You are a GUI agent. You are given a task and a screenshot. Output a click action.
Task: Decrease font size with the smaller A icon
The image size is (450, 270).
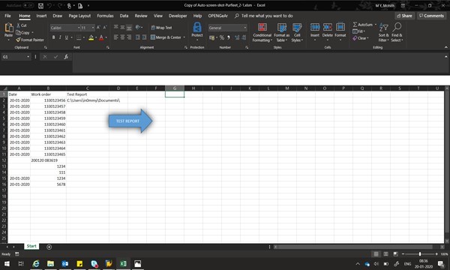click(105, 28)
